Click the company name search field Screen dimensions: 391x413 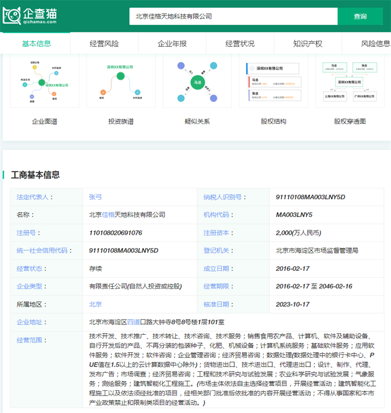point(234,16)
